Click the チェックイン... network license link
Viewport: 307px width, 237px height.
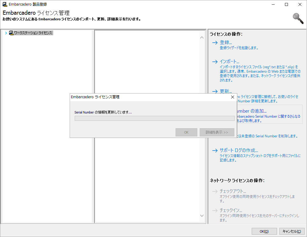(x=231, y=210)
